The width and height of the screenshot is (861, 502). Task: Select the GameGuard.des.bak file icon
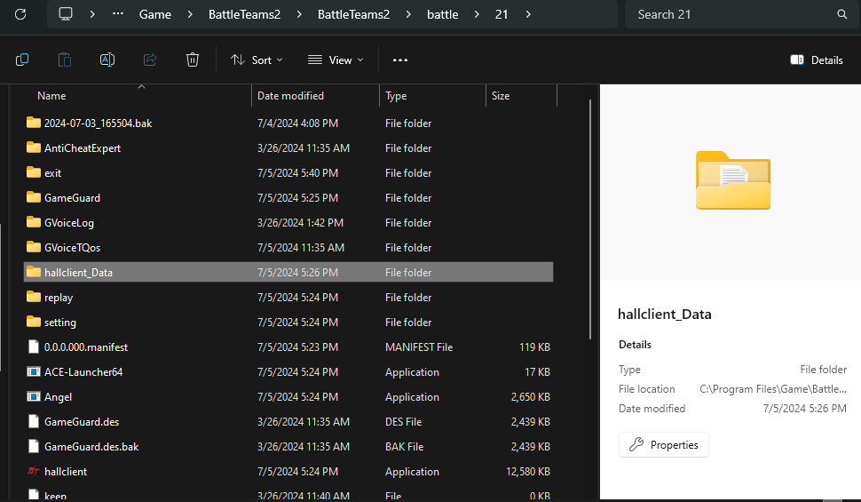pos(34,446)
